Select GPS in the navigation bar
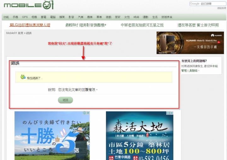The height and width of the screenshot is (160, 227). click(25, 17)
